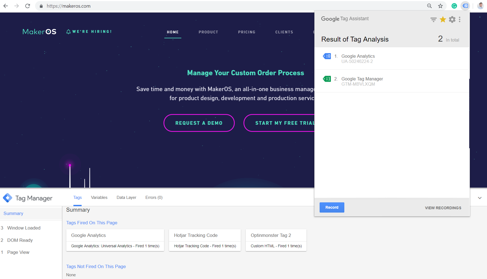Viewport: 487px width, 279px height.
Task: Open the Google Analytics fired tag card
Action: [x=115, y=240]
